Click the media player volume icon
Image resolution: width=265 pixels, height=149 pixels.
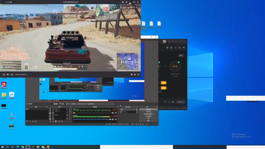pyautogui.click(x=135, y=74)
